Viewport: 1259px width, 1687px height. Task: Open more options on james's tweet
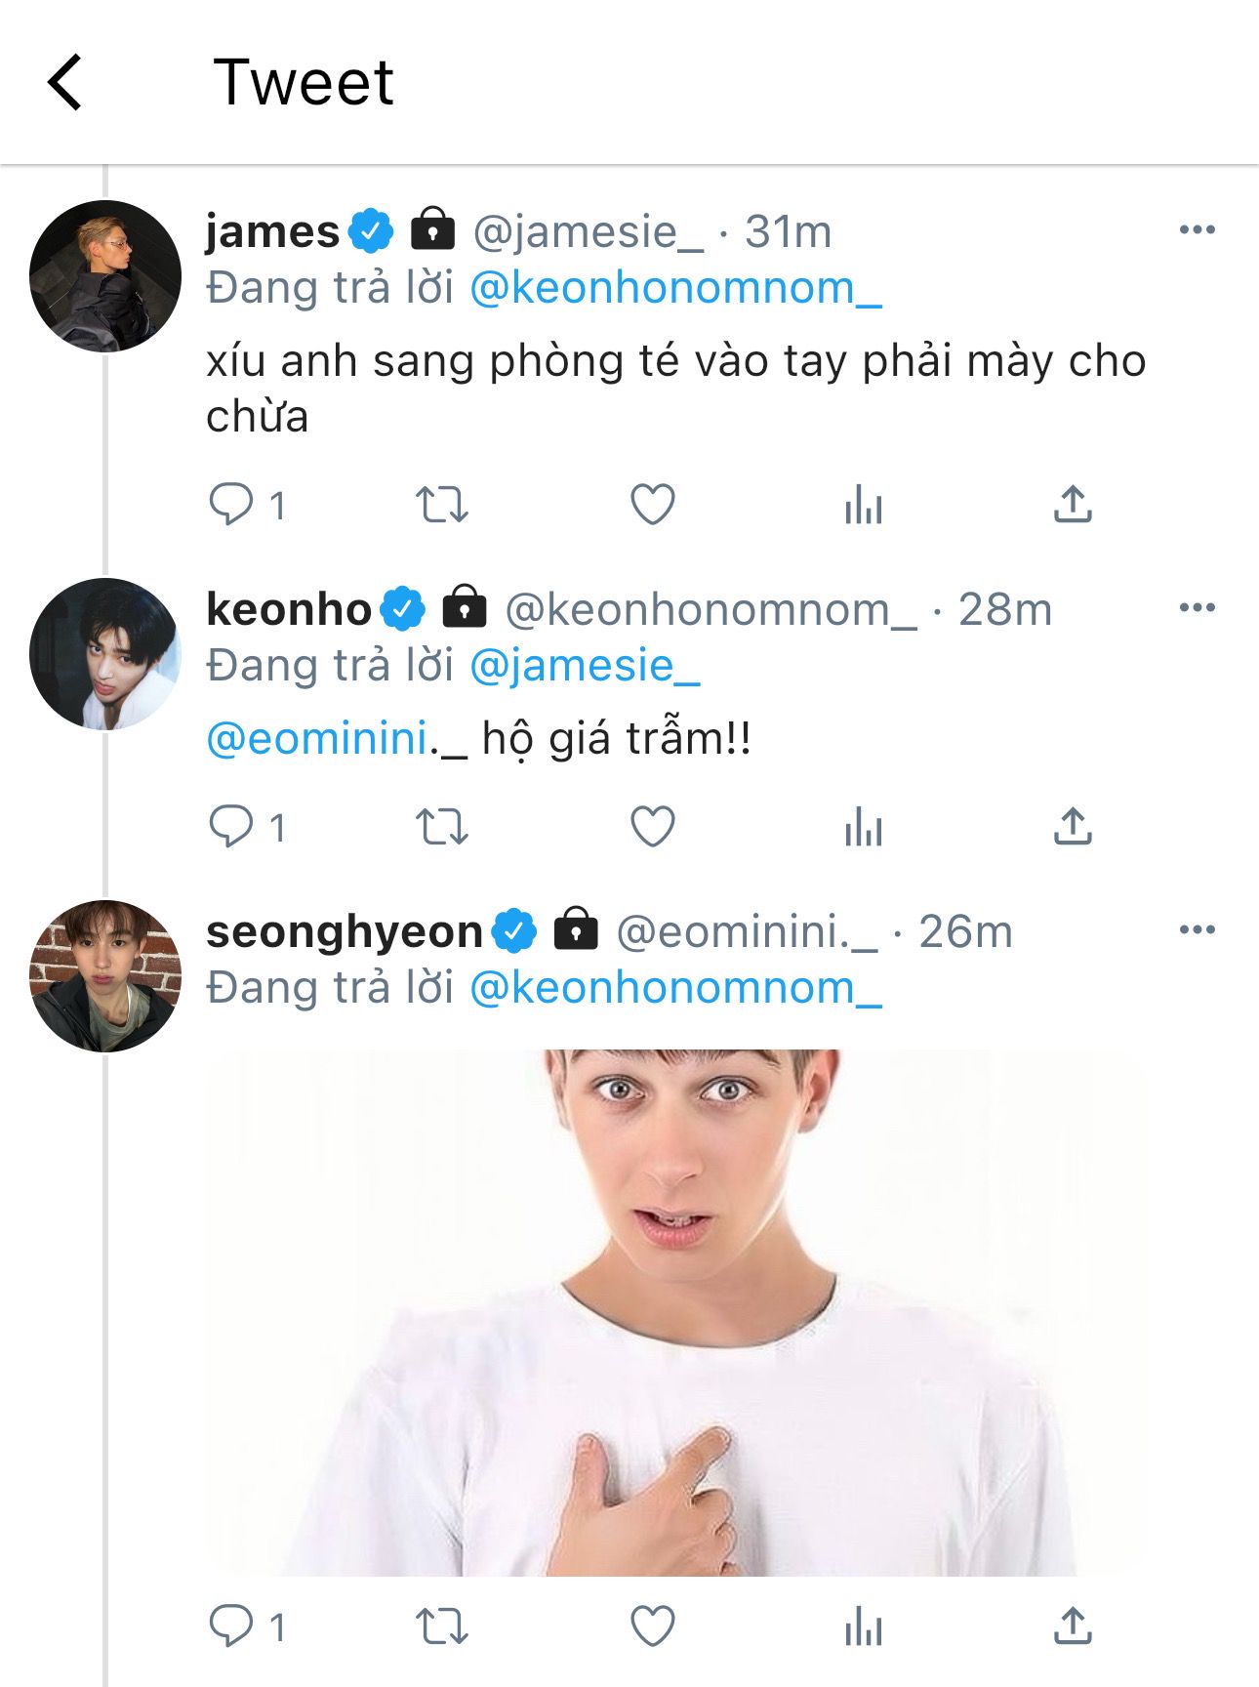(1197, 230)
